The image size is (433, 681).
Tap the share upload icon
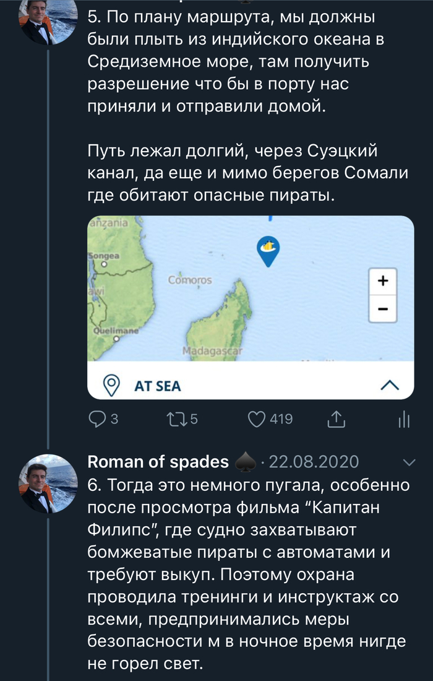tap(335, 419)
